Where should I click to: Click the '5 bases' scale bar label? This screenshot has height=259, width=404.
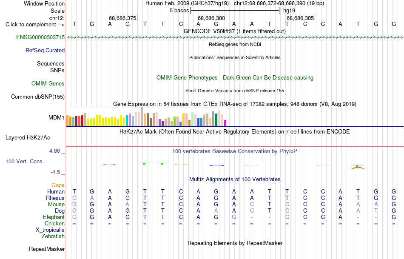[179, 11]
